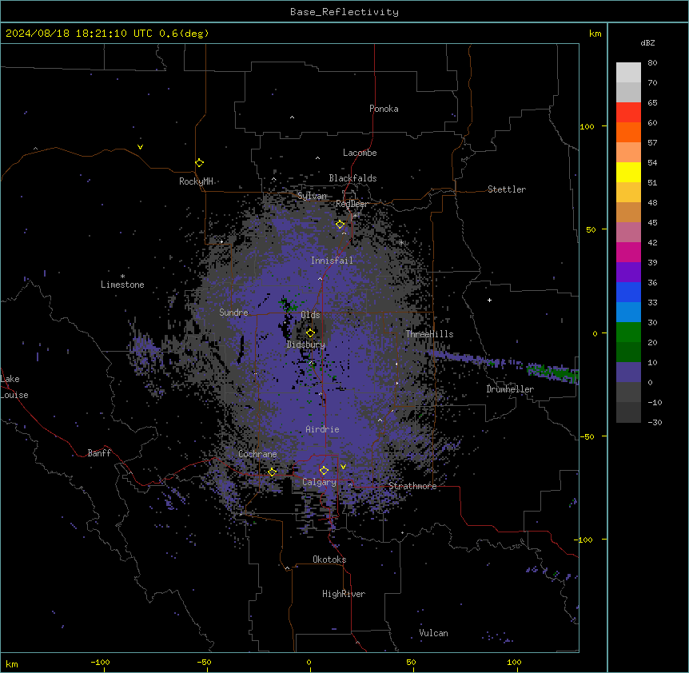689x673 pixels.
Task: Click the yellow diamond marker above Calgary
Action: [x=325, y=471]
